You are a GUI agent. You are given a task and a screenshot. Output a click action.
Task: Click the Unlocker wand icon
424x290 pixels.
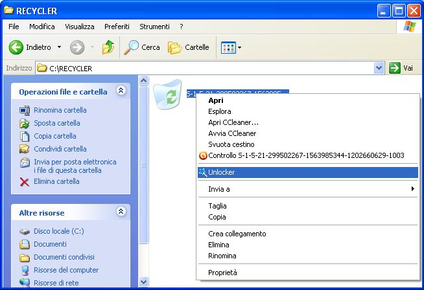point(203,172)
